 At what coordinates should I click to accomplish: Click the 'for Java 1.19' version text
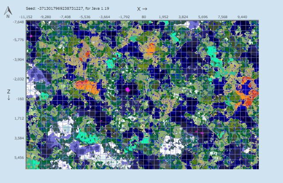point(97,8)
